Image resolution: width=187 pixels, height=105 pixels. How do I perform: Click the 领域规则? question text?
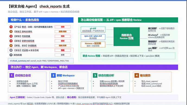(153, 42)
